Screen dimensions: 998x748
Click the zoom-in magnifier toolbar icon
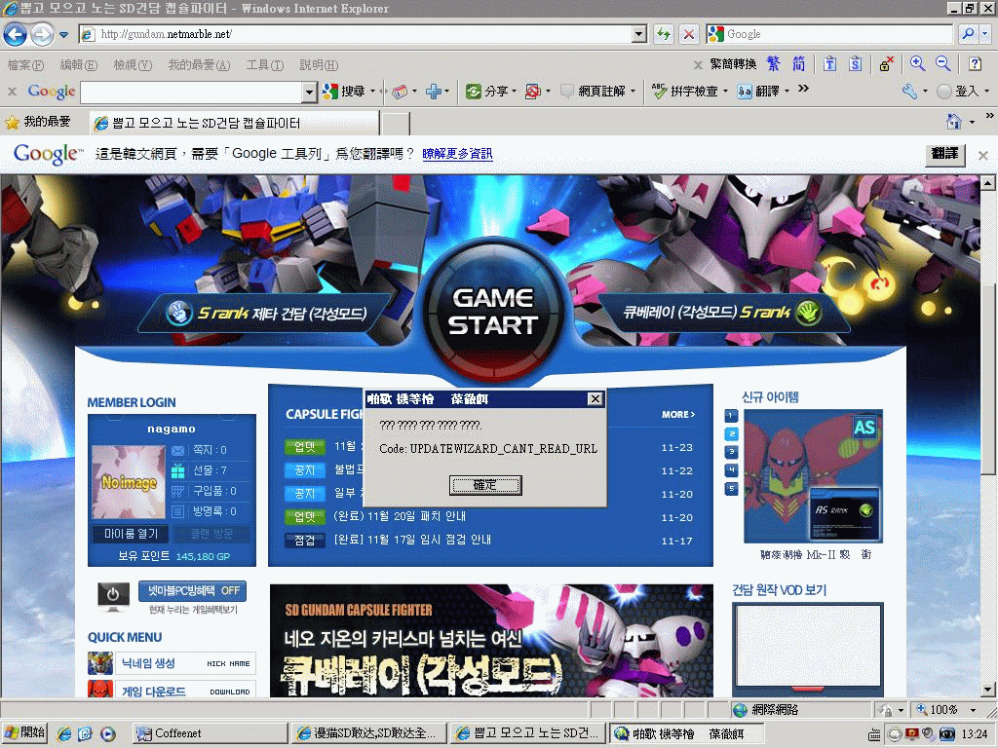click(x=917, y=63)
